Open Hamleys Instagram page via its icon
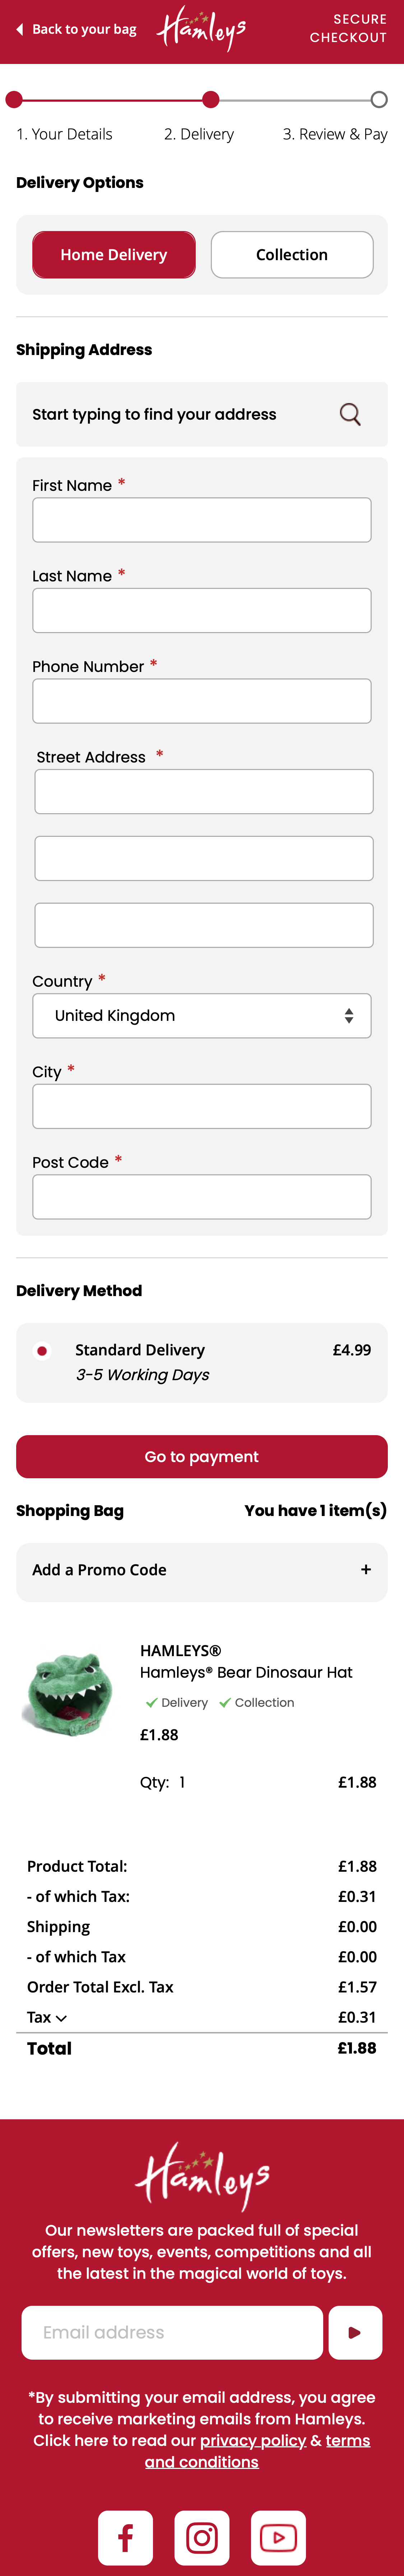 click(x=201, y=2537)
